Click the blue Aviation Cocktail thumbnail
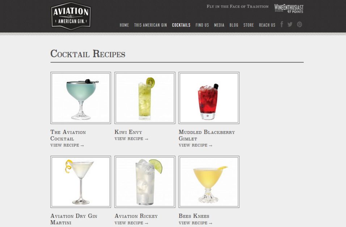Viewport: 346px width, 227px height. tap(81, 98)
